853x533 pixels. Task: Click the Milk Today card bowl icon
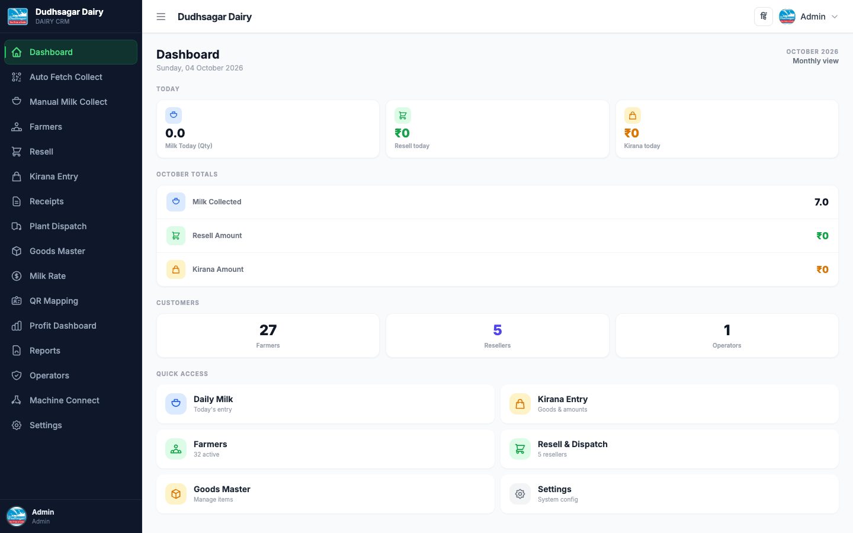[174, 115]
